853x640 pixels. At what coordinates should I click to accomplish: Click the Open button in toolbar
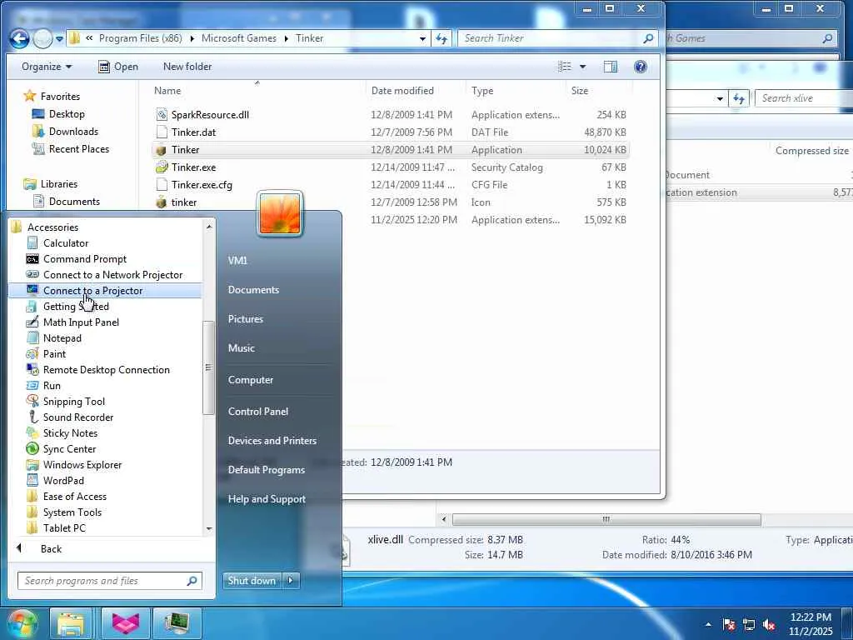click(x=118, y=67)
